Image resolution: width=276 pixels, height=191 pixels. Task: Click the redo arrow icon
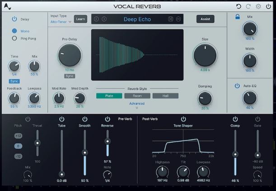tap(248, 6)
